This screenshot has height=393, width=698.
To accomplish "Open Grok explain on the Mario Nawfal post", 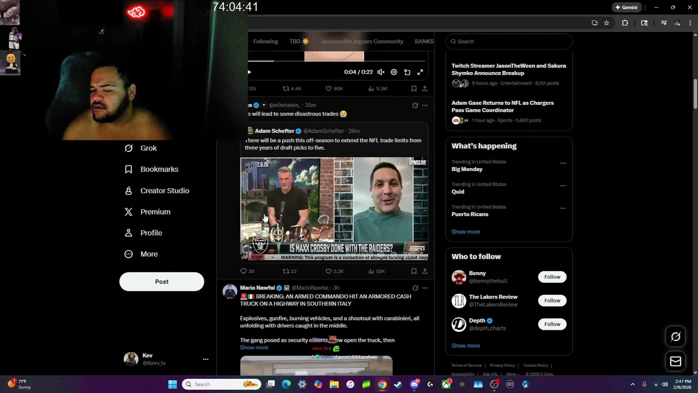I will 415,288.
